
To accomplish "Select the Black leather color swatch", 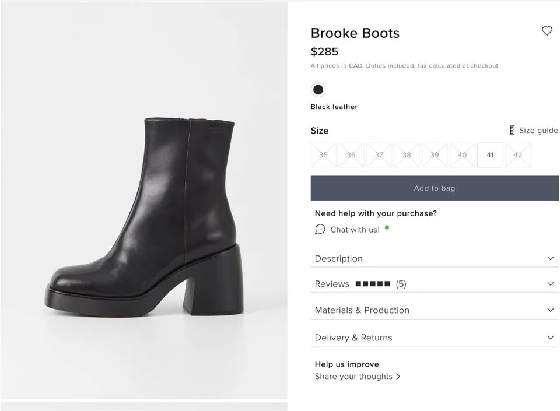I will (x=318, y=89).
